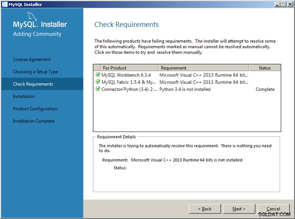Click Fabric's Visual C++ 2013 Runtime requirement

[x=204, y=82]
